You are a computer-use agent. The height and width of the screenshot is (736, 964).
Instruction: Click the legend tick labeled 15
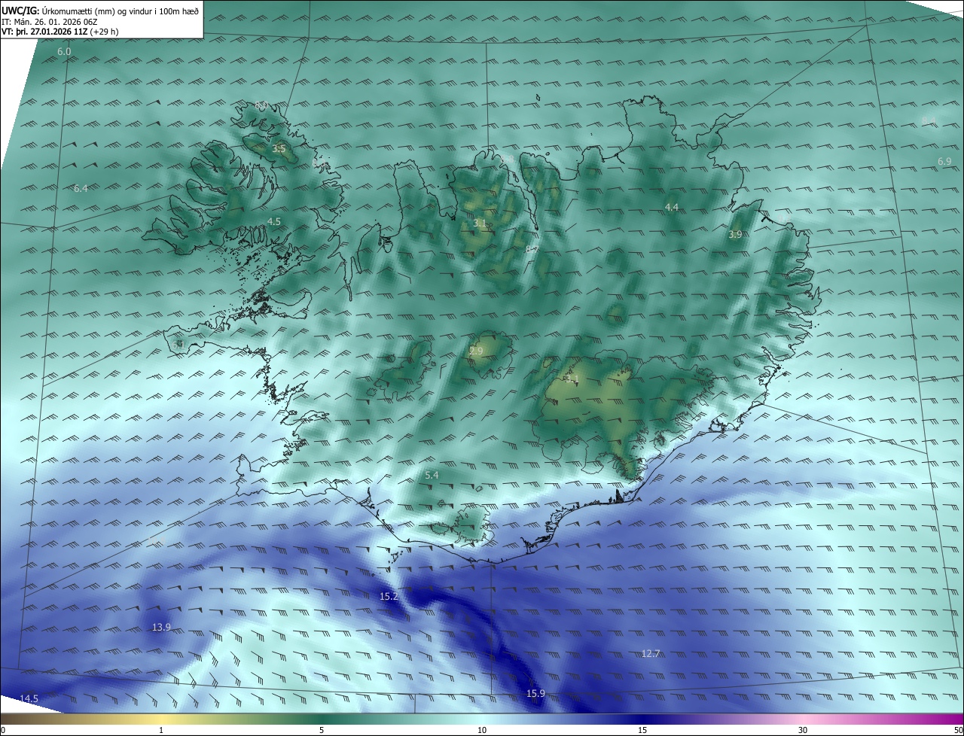642,730
